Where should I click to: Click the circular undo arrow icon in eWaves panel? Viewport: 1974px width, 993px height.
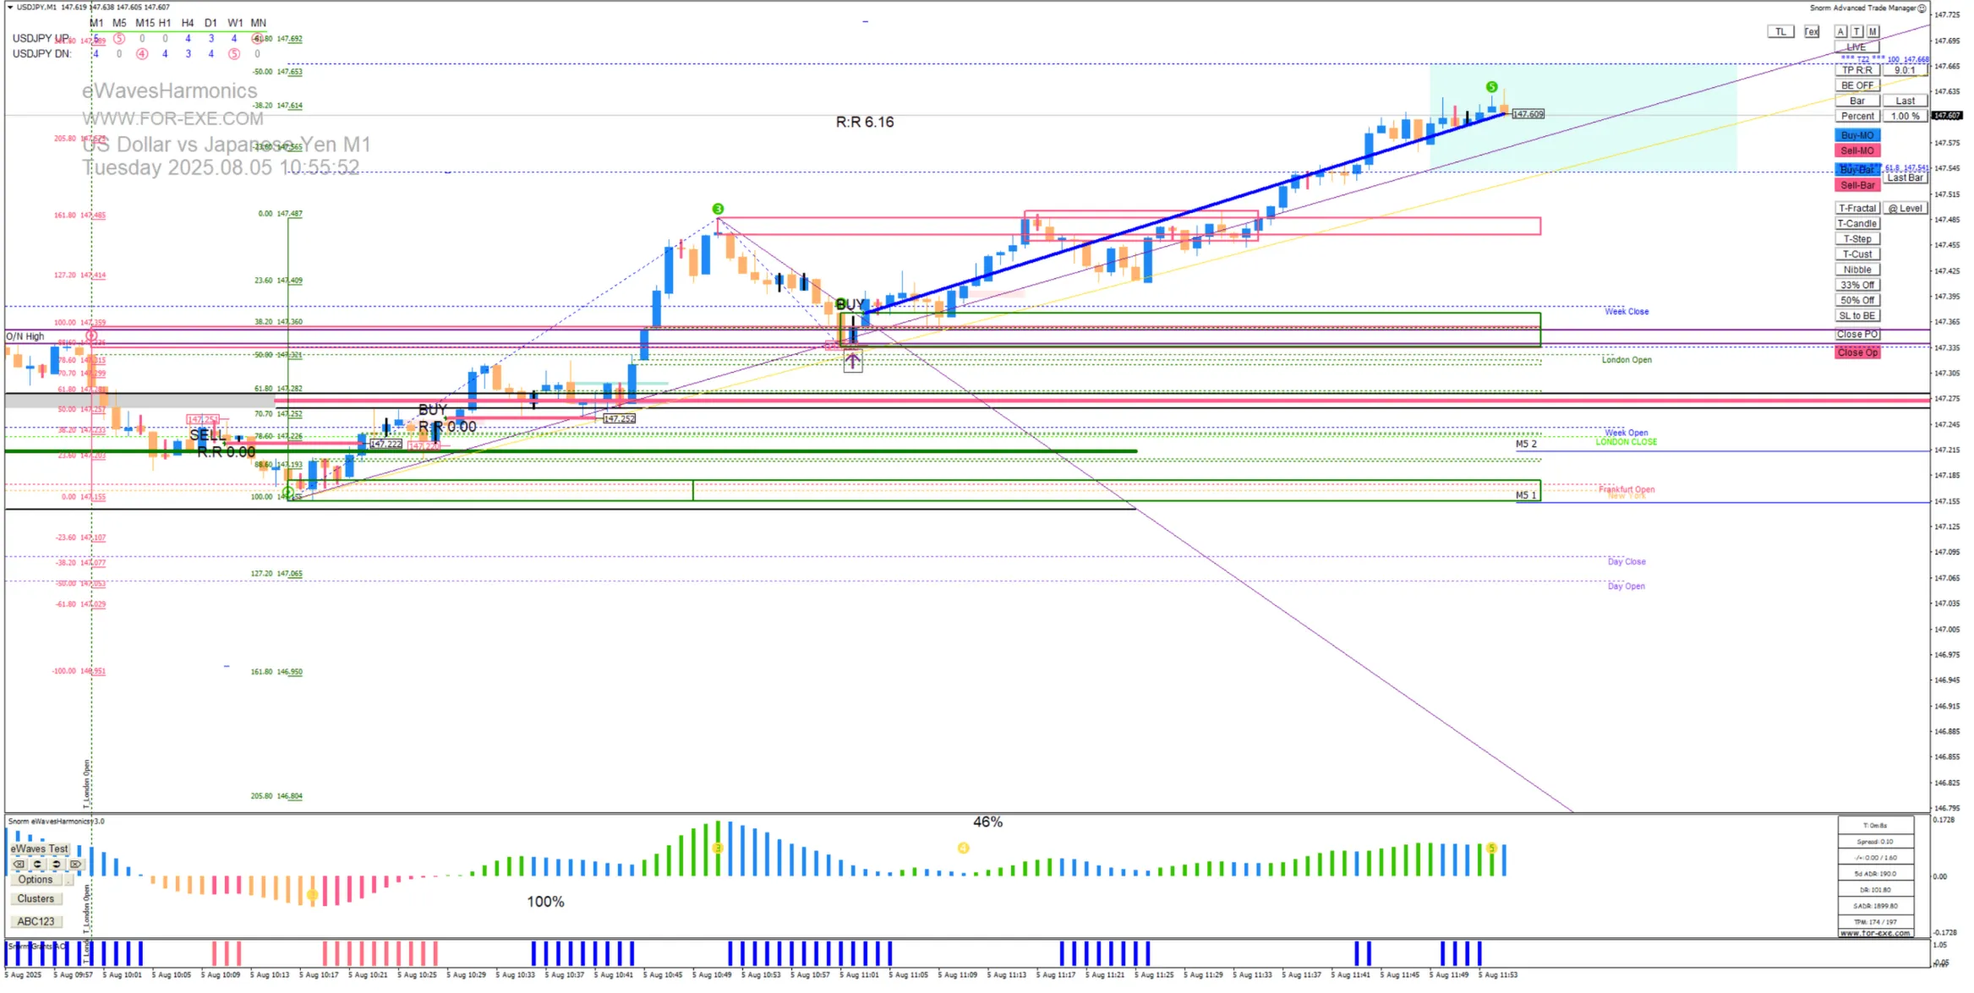(37, 864)
